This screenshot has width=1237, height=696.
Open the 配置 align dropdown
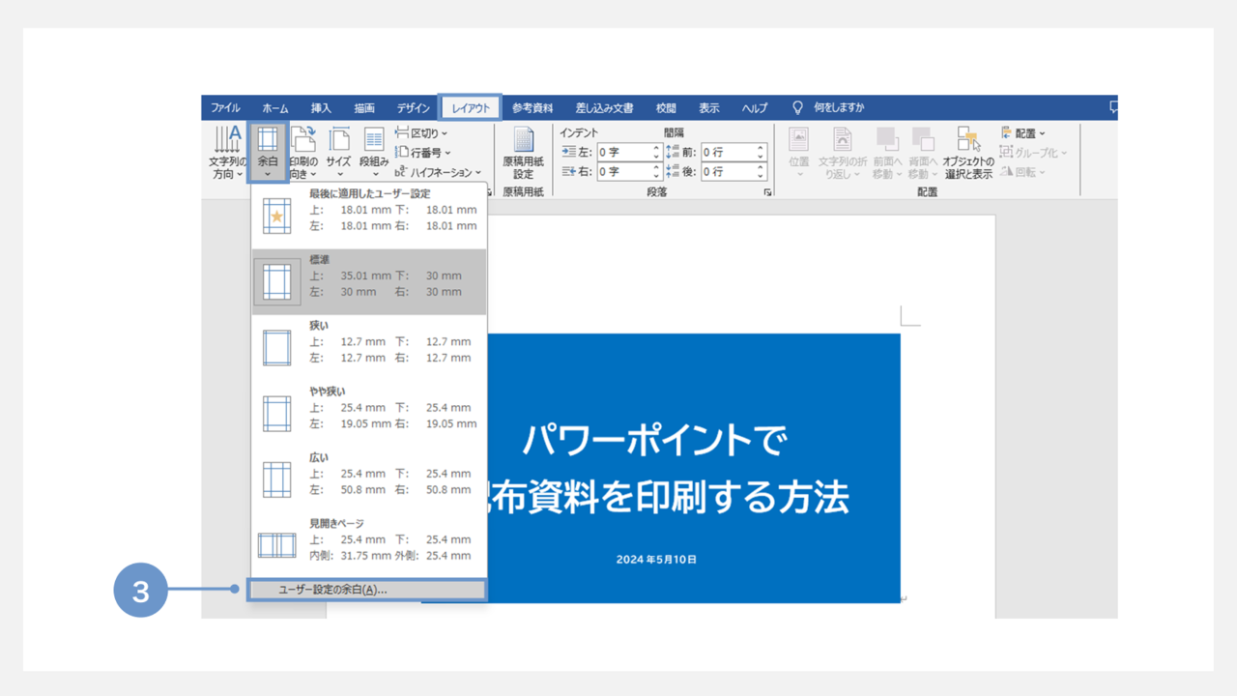(x=1022, y=133)
